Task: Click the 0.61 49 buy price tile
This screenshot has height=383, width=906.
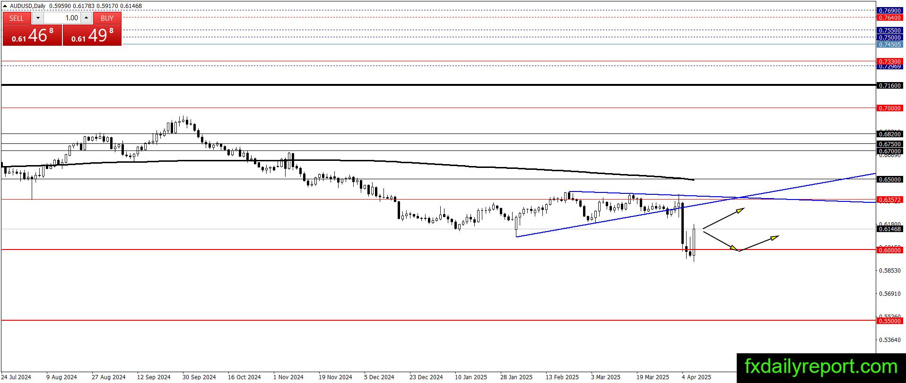Action: coord(92,35)
